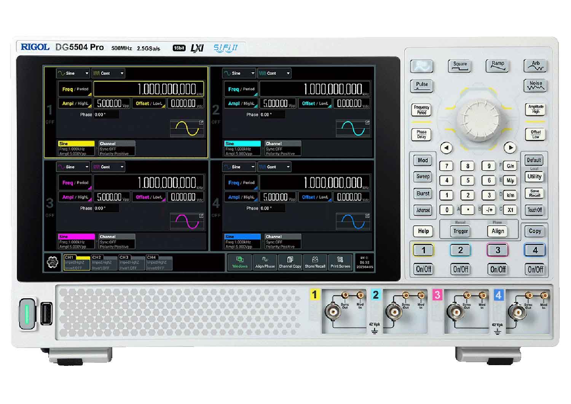
Task: Toggle channel 2 output with its On/Off key
Action: pos(460,269)
